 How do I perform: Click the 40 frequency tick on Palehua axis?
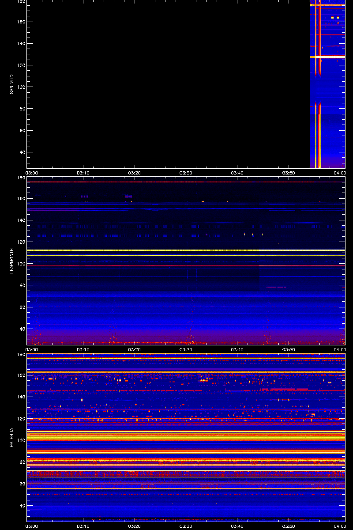(22, 506)
